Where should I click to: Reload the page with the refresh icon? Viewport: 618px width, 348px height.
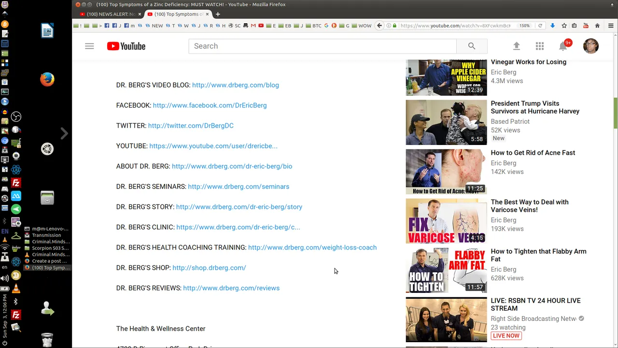(x=540, y=26)
